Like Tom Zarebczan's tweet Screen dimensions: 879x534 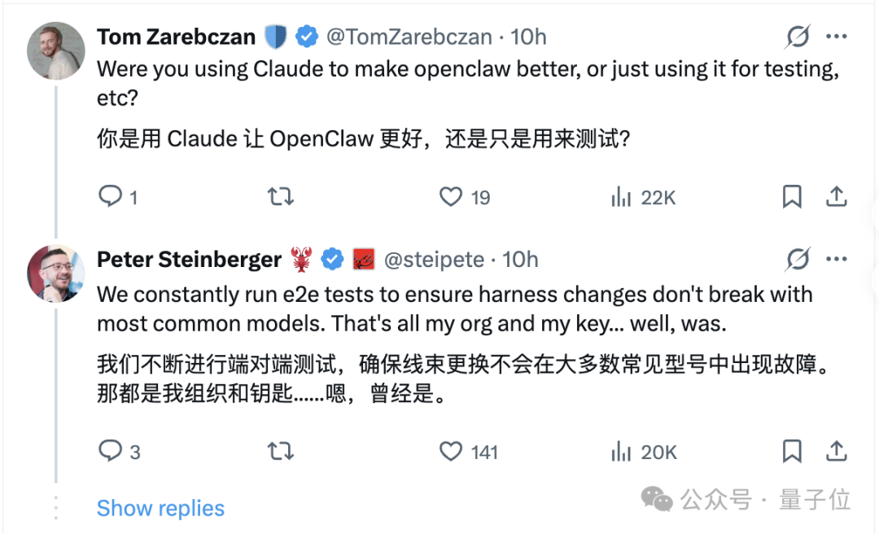(x=450, y=196)
